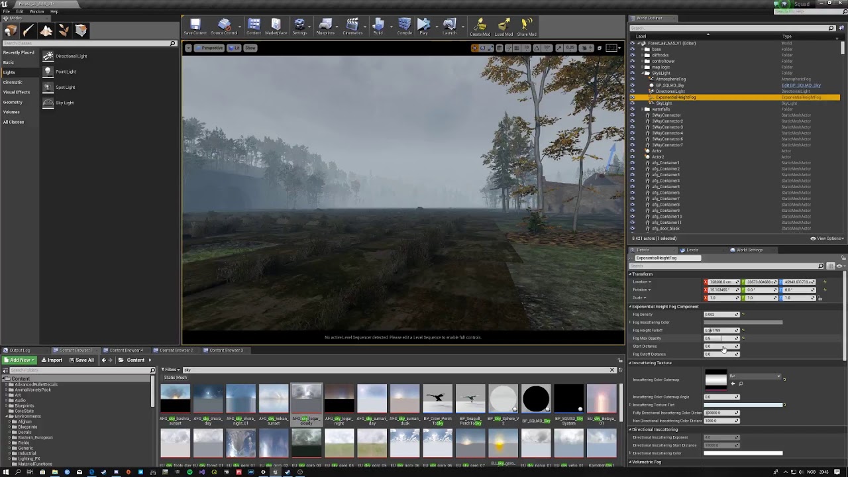Open the Inscattering Color Cubemap dropdown
This screenshot has width=848, height=477.
tap(754, 376)
